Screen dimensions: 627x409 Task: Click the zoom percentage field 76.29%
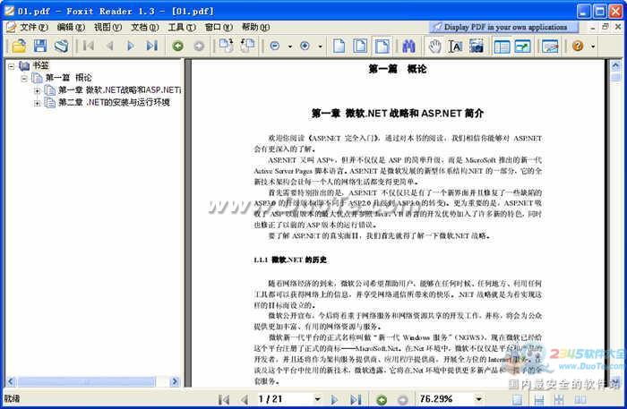coord(445,398)
